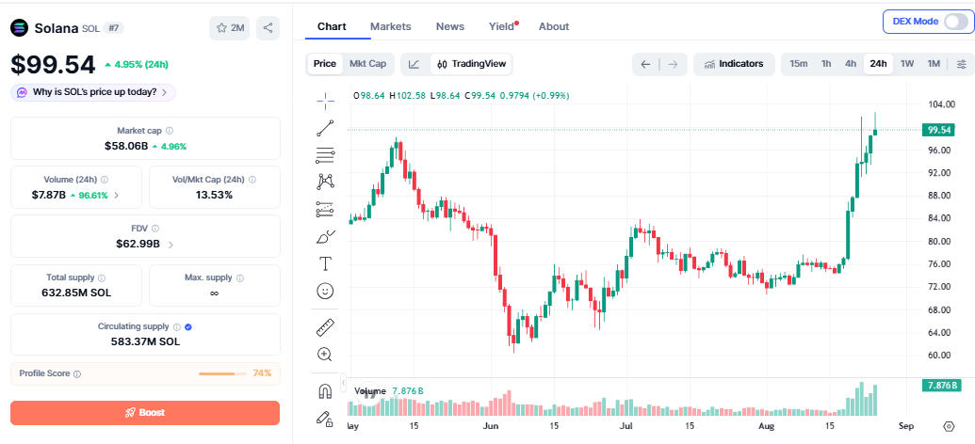Click the 632.85M SOL total supply value

(76, 293)
